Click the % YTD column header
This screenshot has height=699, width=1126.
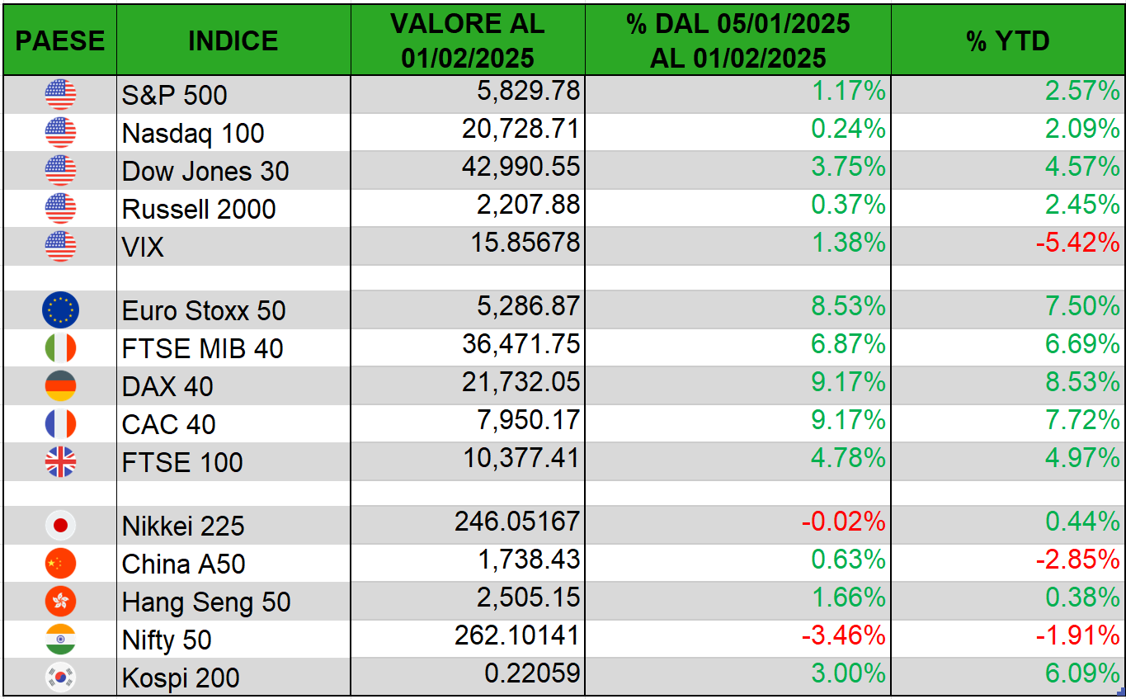pos(1008,40)
